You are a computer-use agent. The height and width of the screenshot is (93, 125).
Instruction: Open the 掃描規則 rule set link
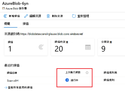pos(109,80)
